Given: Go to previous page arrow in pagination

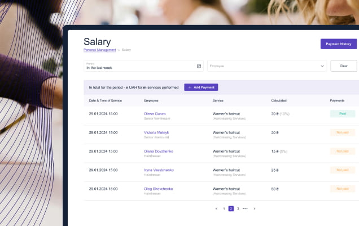Looking at the screenshot, I should [216, 208].
